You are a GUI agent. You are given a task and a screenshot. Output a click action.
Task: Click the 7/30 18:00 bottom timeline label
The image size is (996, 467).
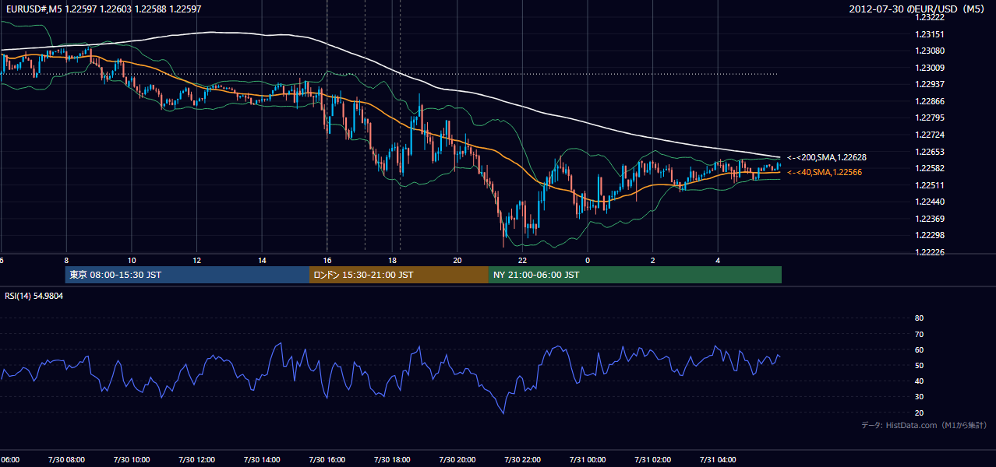click(x=392, y=459)
